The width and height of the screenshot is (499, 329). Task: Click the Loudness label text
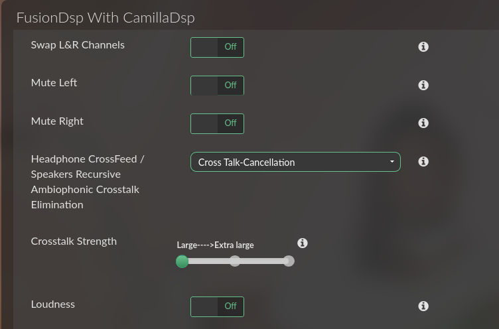coord(53,304)
